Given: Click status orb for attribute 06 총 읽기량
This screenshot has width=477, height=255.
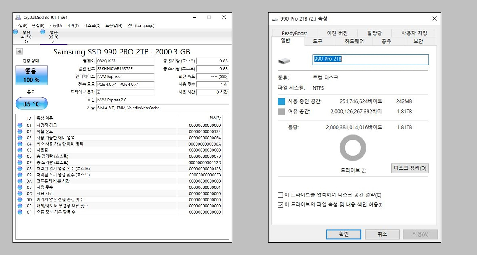Looking at the screenshot, I should pos(20,156).
